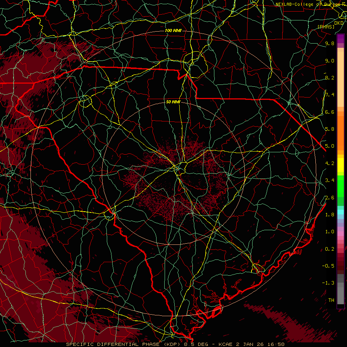The width and height of the screenshot is (347, 347).
Task: Click the '3.4' value on the scale
Action: [330, 180]
